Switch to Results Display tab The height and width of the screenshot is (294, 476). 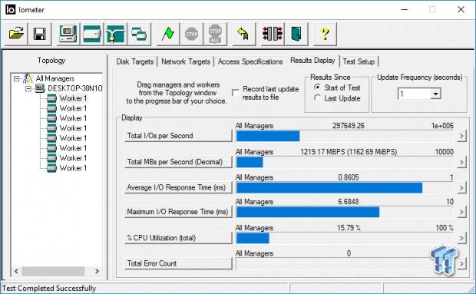(312, 61)
